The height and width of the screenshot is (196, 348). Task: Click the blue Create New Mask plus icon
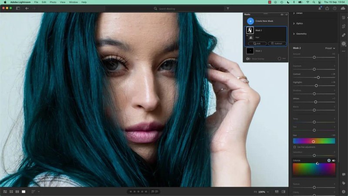pos(251,21)
